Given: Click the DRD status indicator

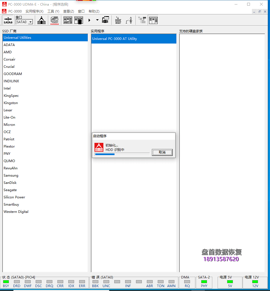Looking at the screenshot, I should 17,282.
